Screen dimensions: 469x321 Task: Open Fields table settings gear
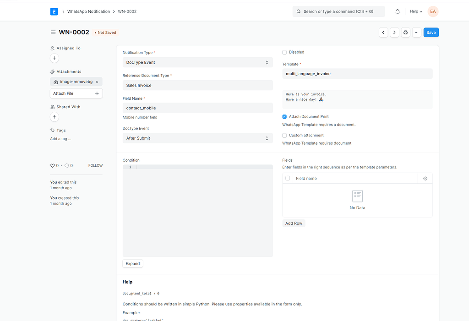[425, 179]
